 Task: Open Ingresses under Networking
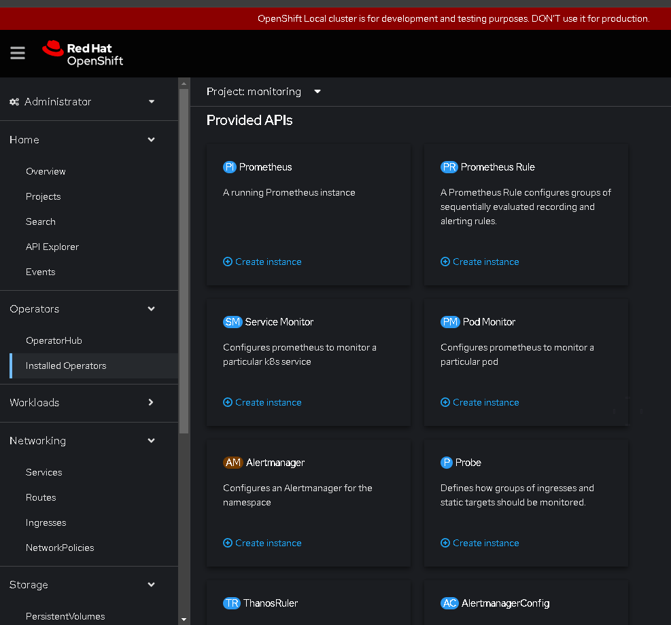tap(46, 523)
